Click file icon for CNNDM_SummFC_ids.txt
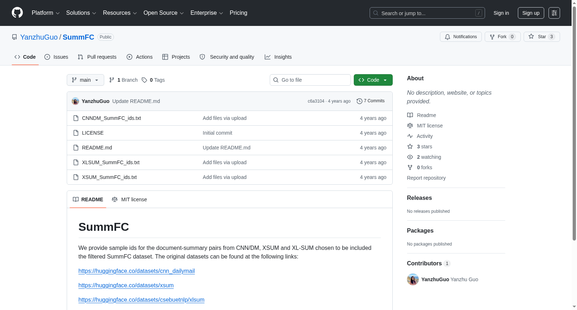 point(76,118)
